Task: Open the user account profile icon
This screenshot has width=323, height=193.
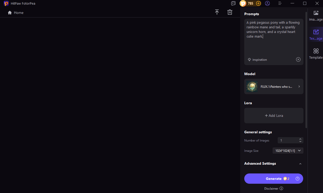Action: pos(267,3)
